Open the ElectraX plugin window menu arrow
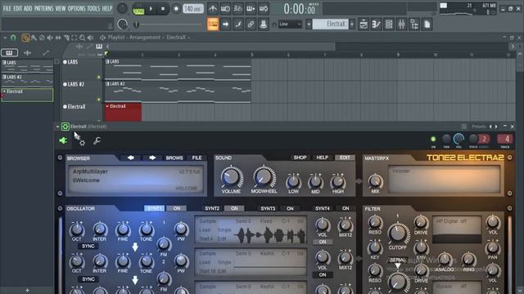This screenshot has height=294, width=524. point(57,127)
